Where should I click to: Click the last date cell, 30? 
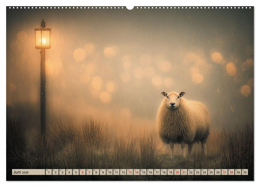pyautogui.click(x=245, y=172)
